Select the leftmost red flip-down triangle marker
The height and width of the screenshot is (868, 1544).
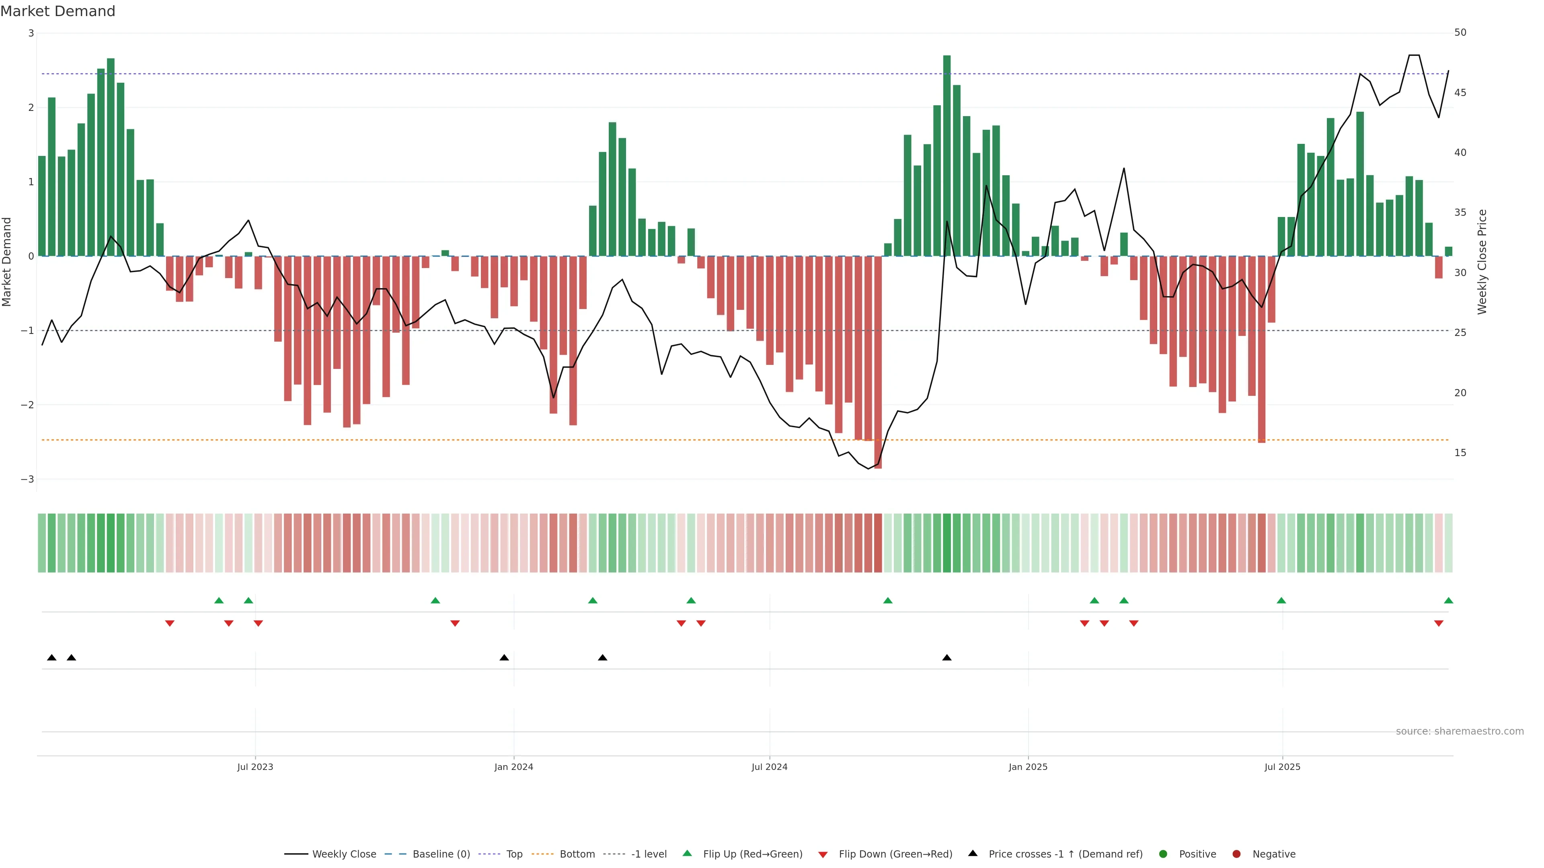point(170,624)
